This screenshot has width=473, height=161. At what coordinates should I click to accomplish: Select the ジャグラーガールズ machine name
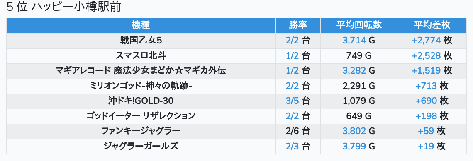point(141,146)
